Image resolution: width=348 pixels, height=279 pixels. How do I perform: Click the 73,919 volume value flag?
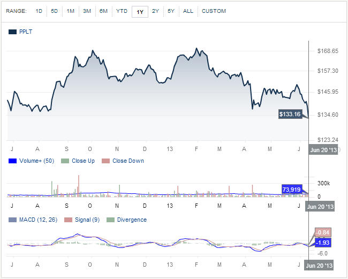[x=292, y=189]
